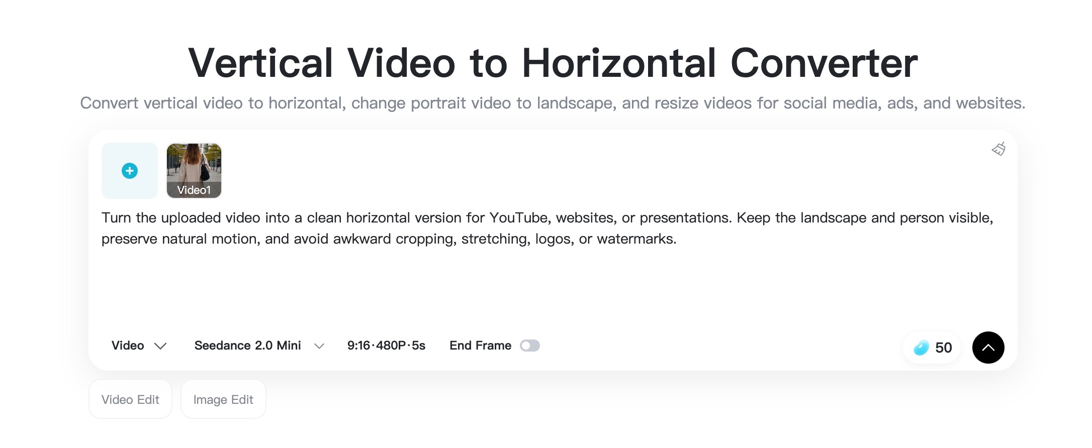Open the 9:16·480P·5s settings

coord(386,346)
